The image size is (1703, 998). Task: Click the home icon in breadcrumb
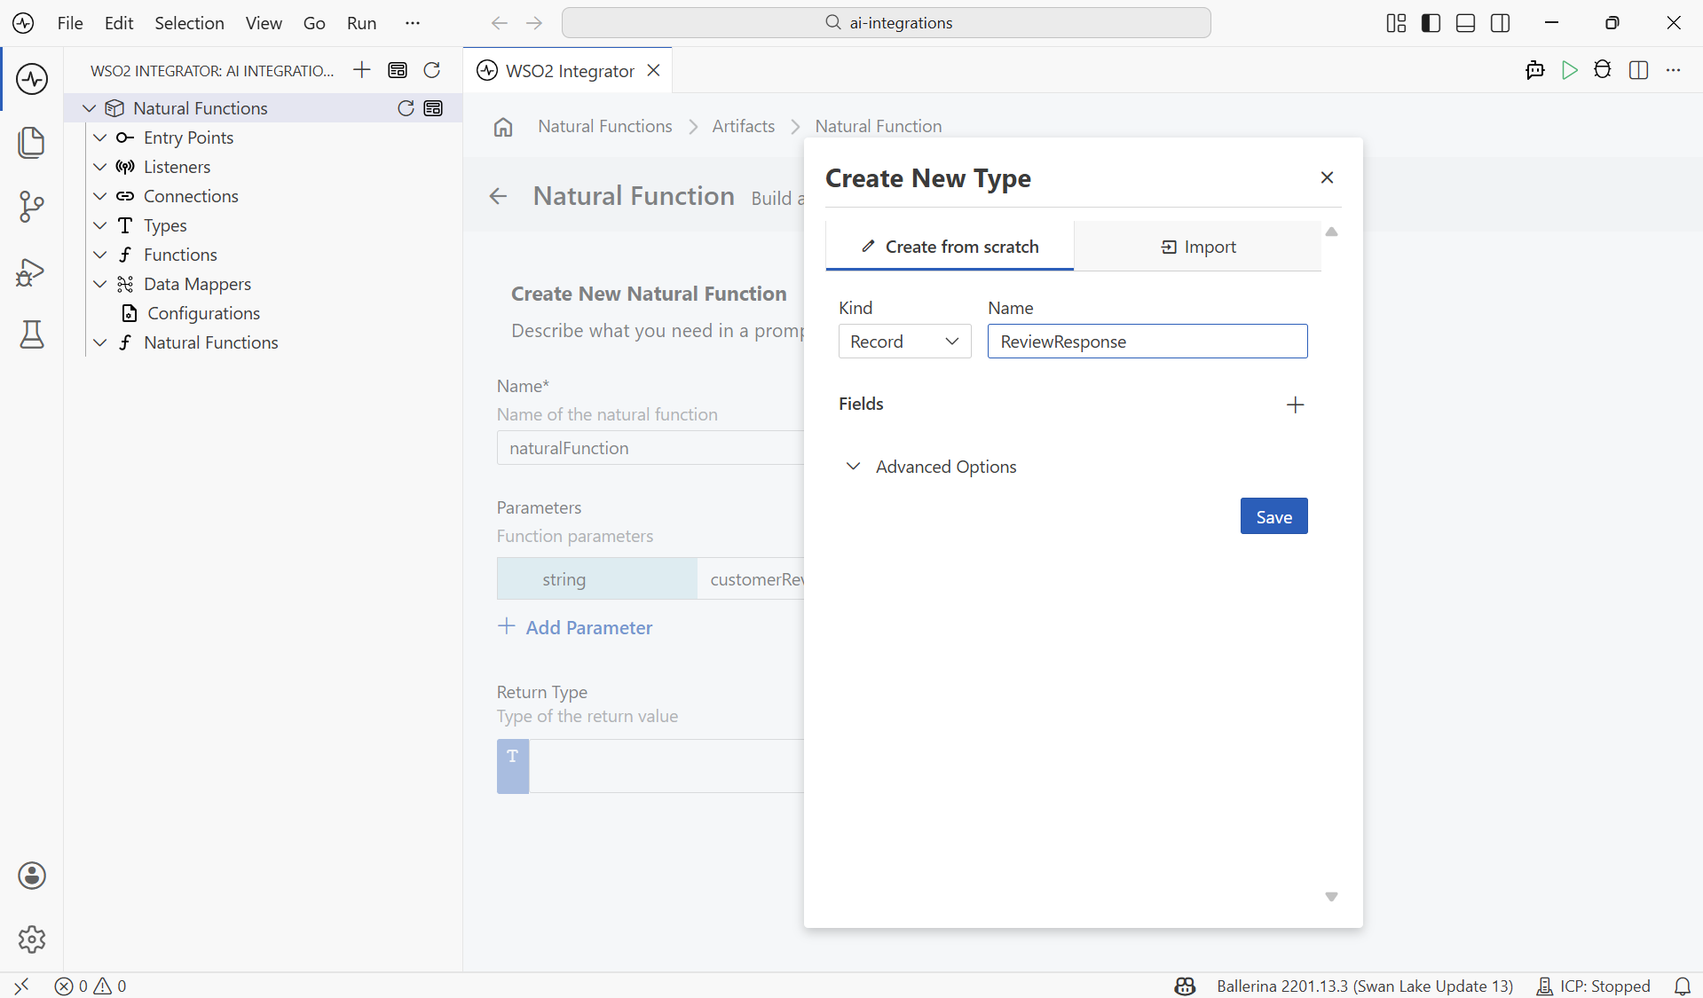coord(503,127)
